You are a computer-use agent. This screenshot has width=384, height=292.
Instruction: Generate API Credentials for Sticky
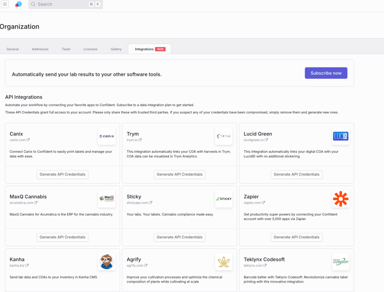180,237
